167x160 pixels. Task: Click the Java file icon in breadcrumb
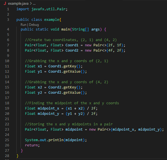[x=5, y=4]
